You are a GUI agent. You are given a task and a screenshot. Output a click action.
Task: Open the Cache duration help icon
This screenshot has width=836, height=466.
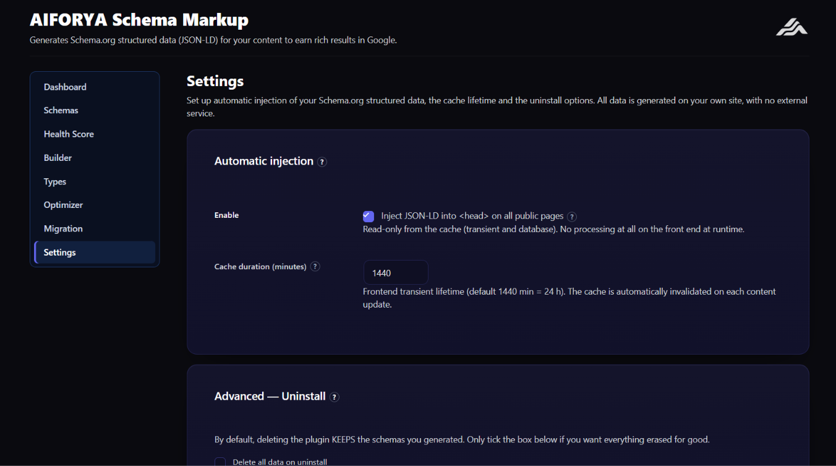point(315,267)
